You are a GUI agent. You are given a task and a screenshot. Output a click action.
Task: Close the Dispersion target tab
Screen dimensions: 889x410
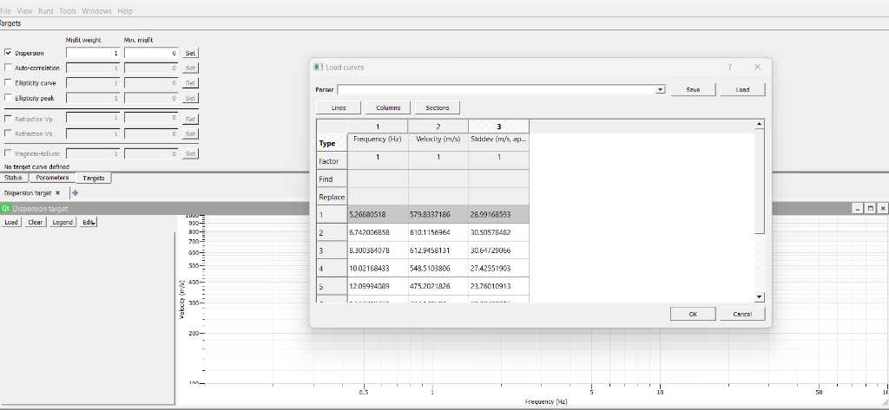(57, 192)
